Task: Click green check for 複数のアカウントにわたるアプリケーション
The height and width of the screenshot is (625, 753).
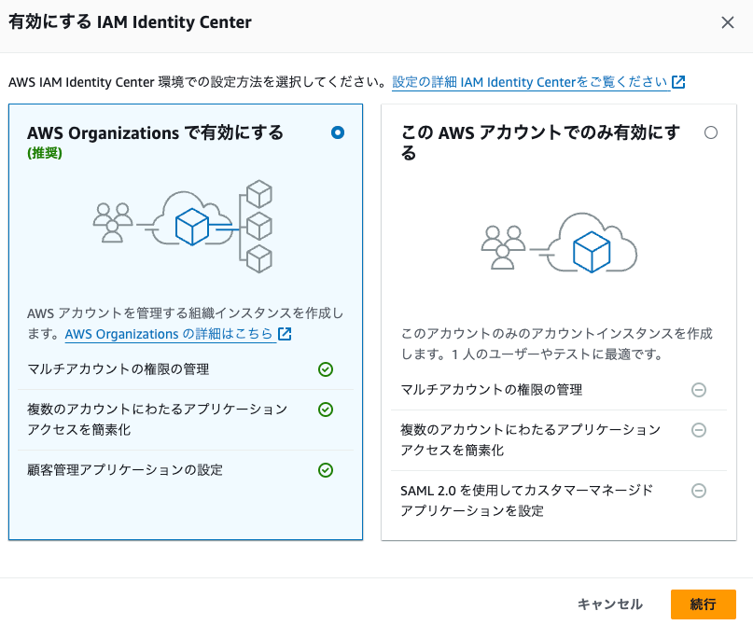Action: [326, 410]
